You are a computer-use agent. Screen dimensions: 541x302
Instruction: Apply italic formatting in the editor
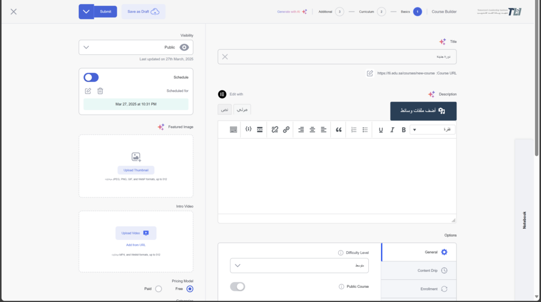(392, 130)
